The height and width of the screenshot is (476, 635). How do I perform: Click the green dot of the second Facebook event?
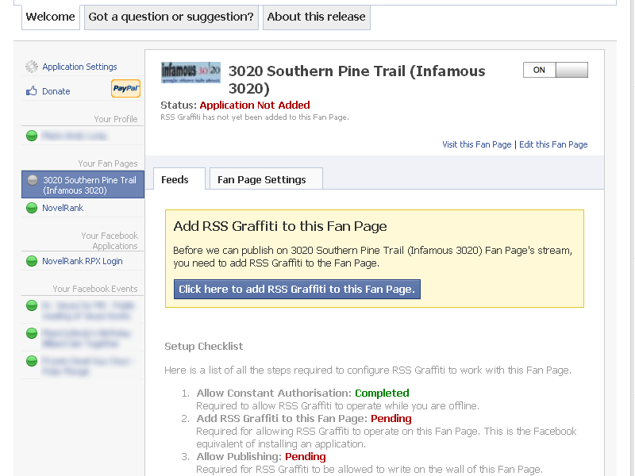[32, 333]
